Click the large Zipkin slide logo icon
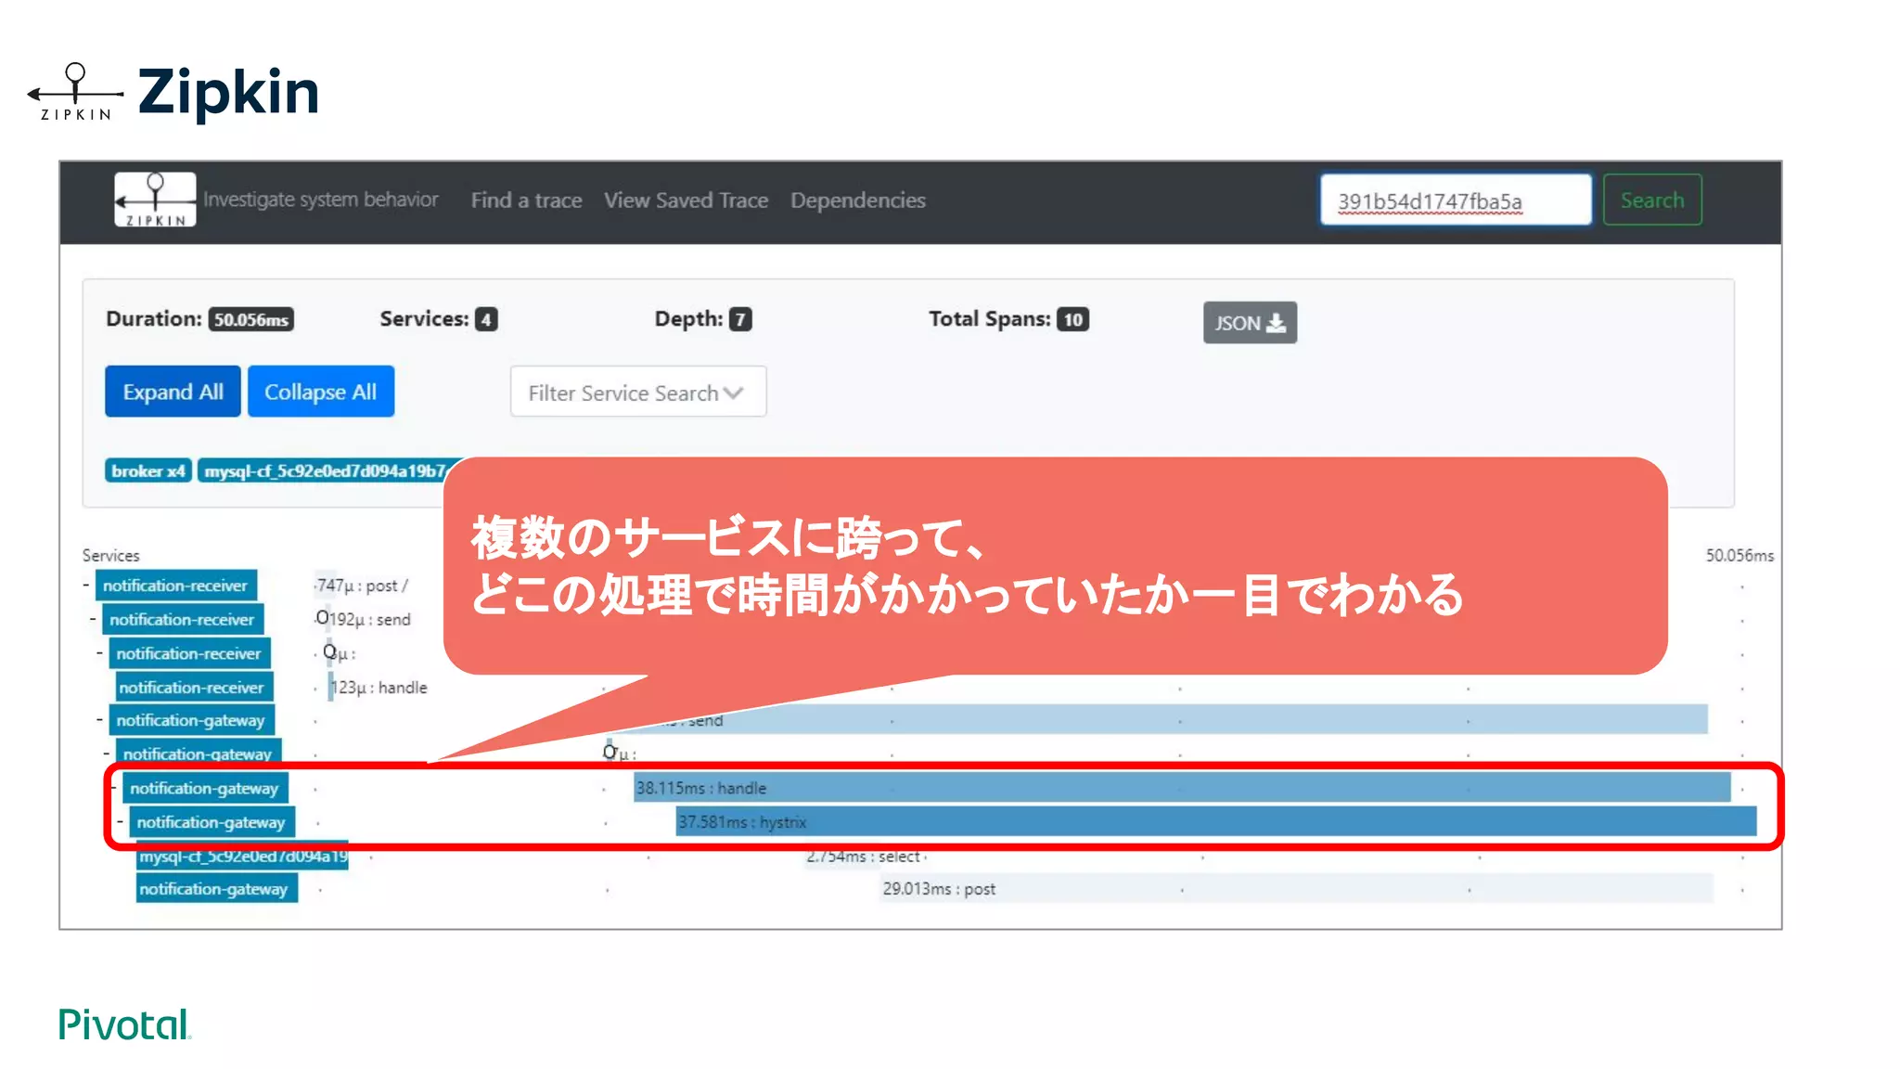This screenshot has height=1069, width=1900. click(75, 92)
